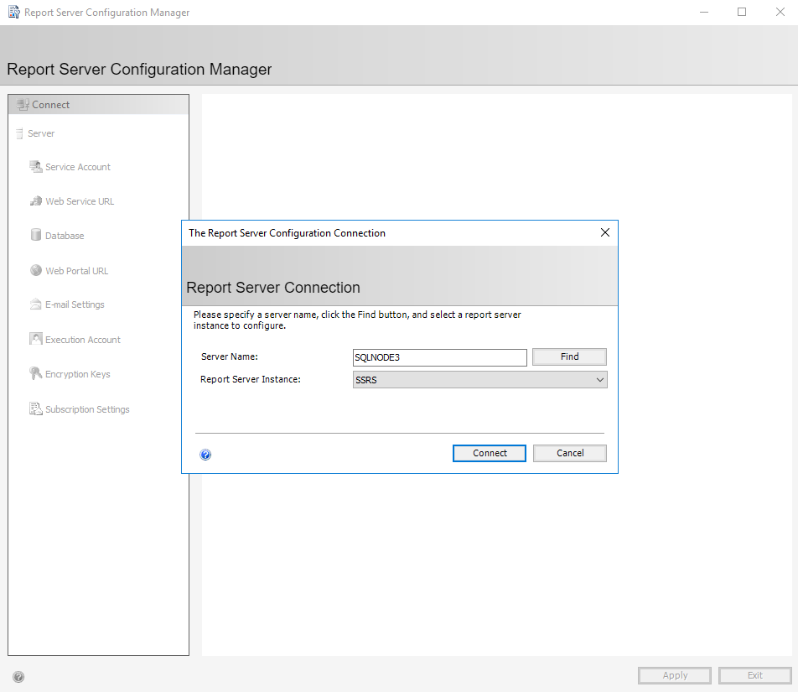Cancel the Report Server Connection dialog
Screen dimensions: 798x692
click(569, 452)
